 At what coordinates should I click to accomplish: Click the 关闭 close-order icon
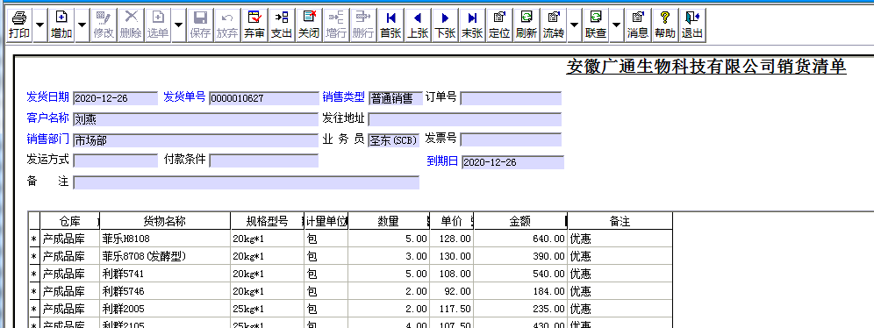pos(309,25)
